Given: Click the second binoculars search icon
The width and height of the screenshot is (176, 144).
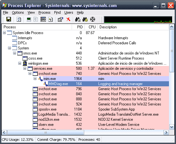Looking at the screenshot, I should [85, 19].
